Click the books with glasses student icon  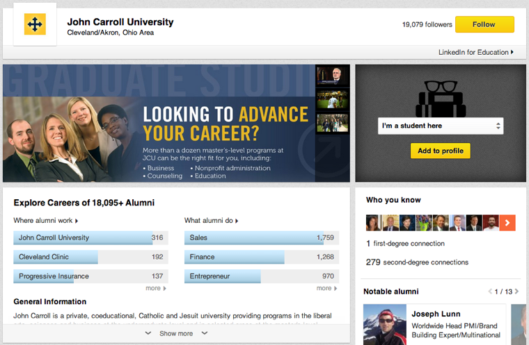coord(441,99)
